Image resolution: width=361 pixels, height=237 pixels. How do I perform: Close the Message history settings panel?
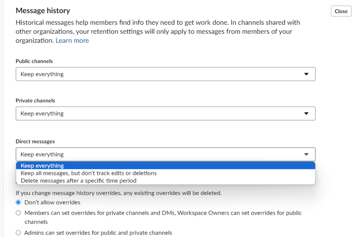341,11
